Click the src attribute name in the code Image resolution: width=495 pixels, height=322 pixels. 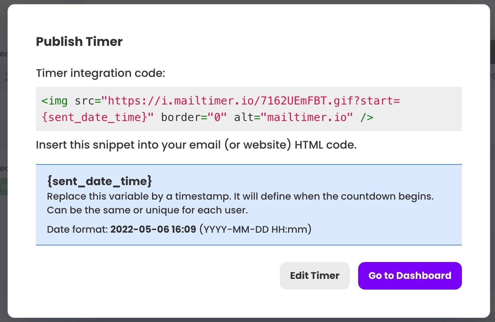click(84, 101)
